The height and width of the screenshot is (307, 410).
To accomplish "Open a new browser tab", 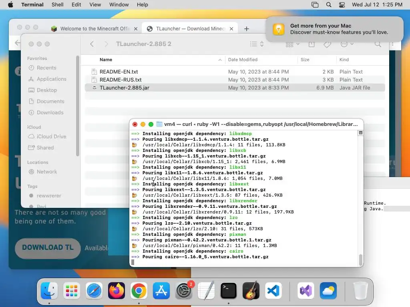I will pos(247,29).
